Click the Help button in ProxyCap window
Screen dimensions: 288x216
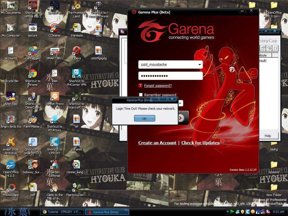[268, 136]
